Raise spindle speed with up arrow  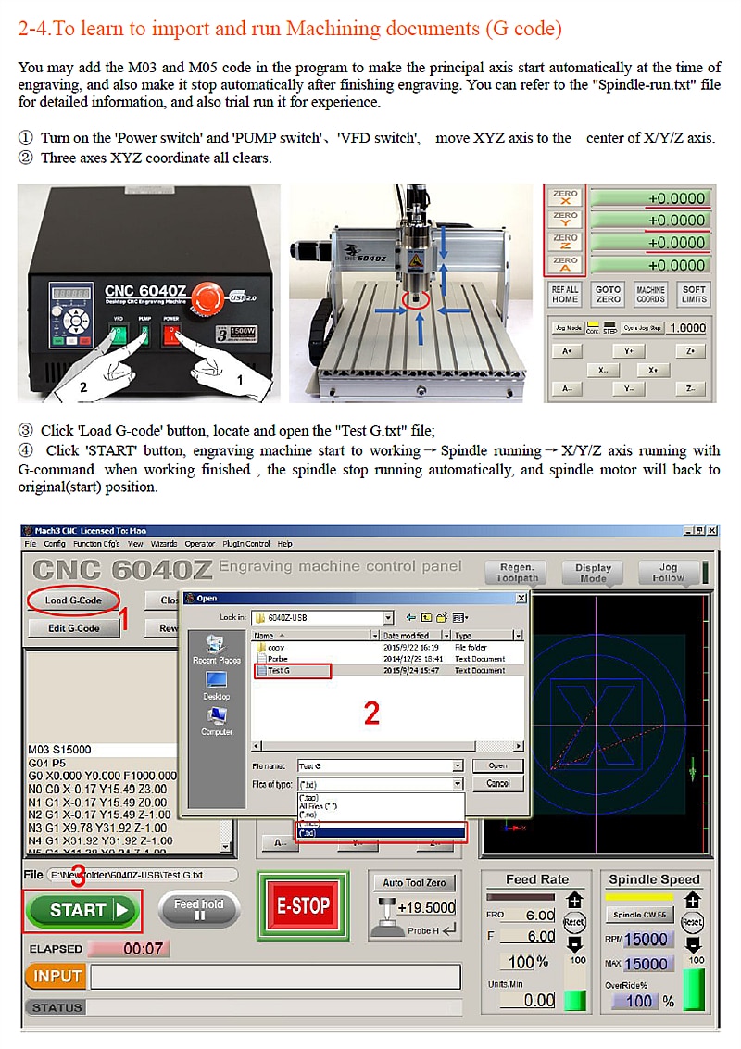coord(692,900)
